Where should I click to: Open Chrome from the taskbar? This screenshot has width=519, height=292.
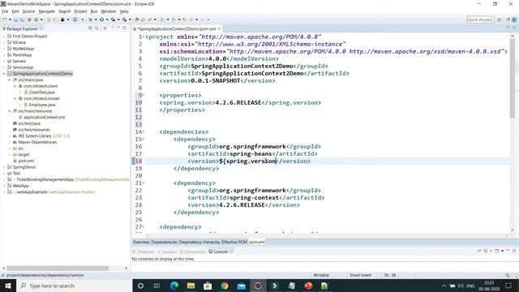225,286
